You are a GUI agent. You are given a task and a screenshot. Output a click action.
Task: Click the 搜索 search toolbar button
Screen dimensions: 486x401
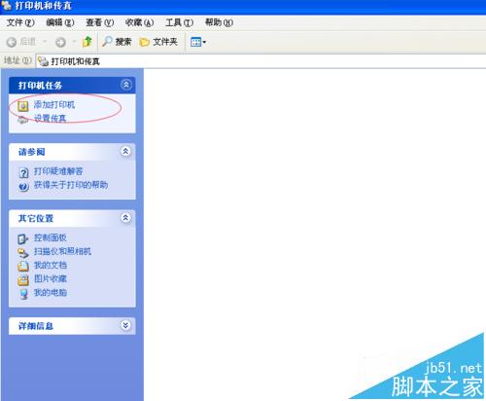117,42
